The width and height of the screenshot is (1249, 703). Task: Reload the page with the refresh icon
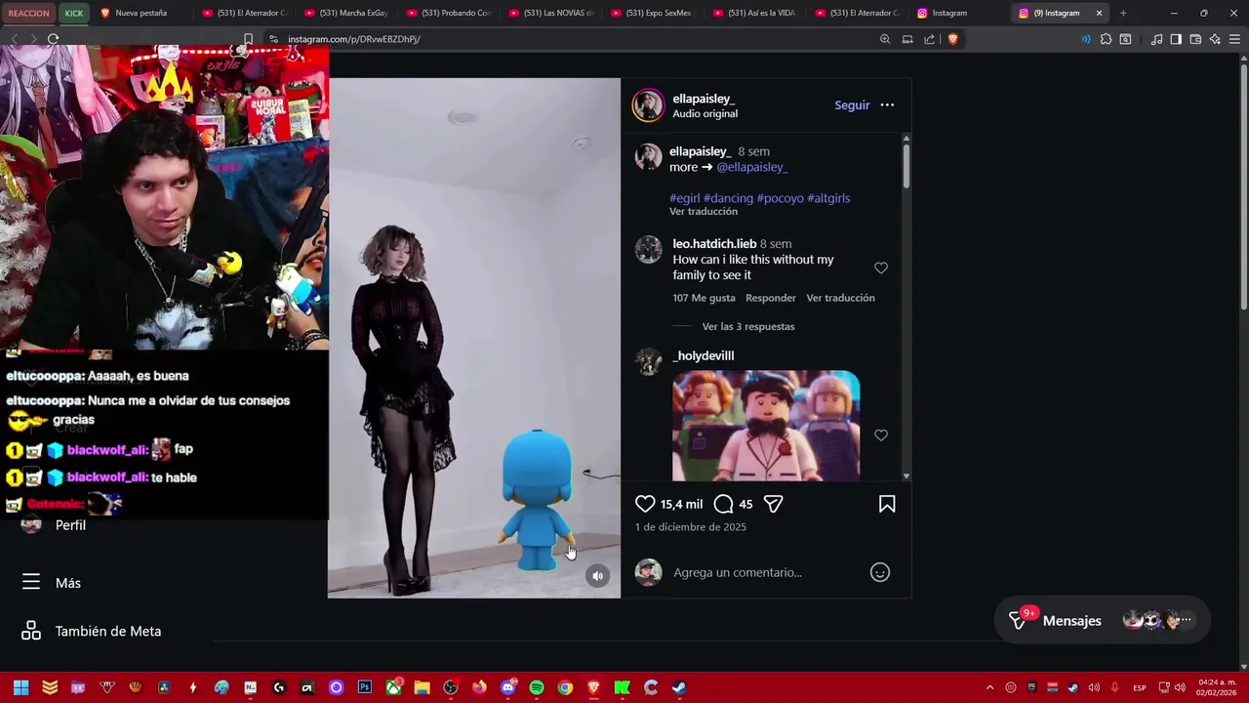point(53,39)
